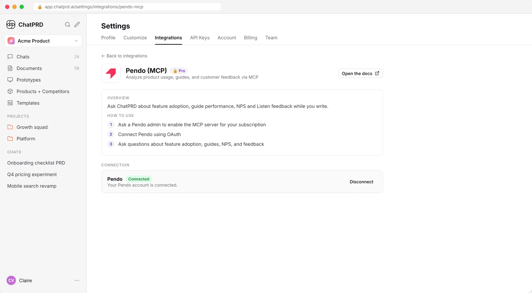
Task: Click the ChatPRD logo icon
Action: tap(11, 25)
